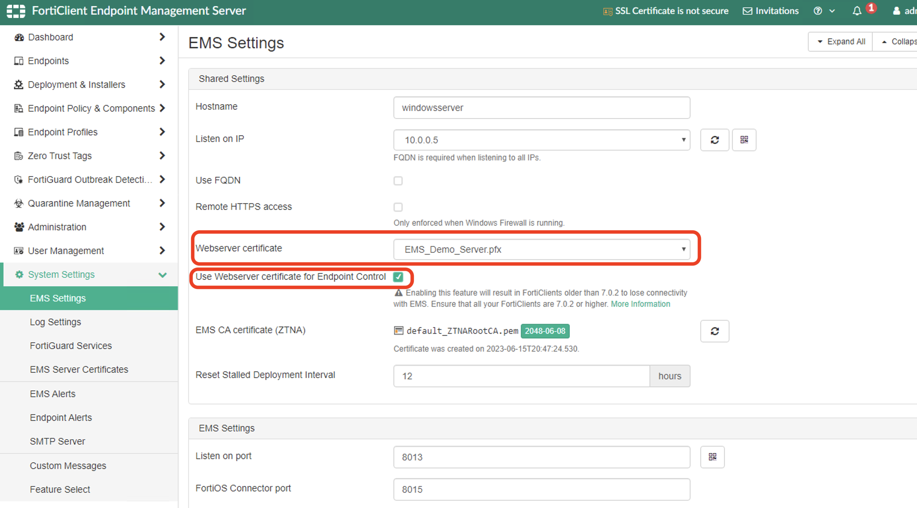Open the Webserver certificate dropdown
Viewport: 917px width, 508px height.
tap(541, 249)
